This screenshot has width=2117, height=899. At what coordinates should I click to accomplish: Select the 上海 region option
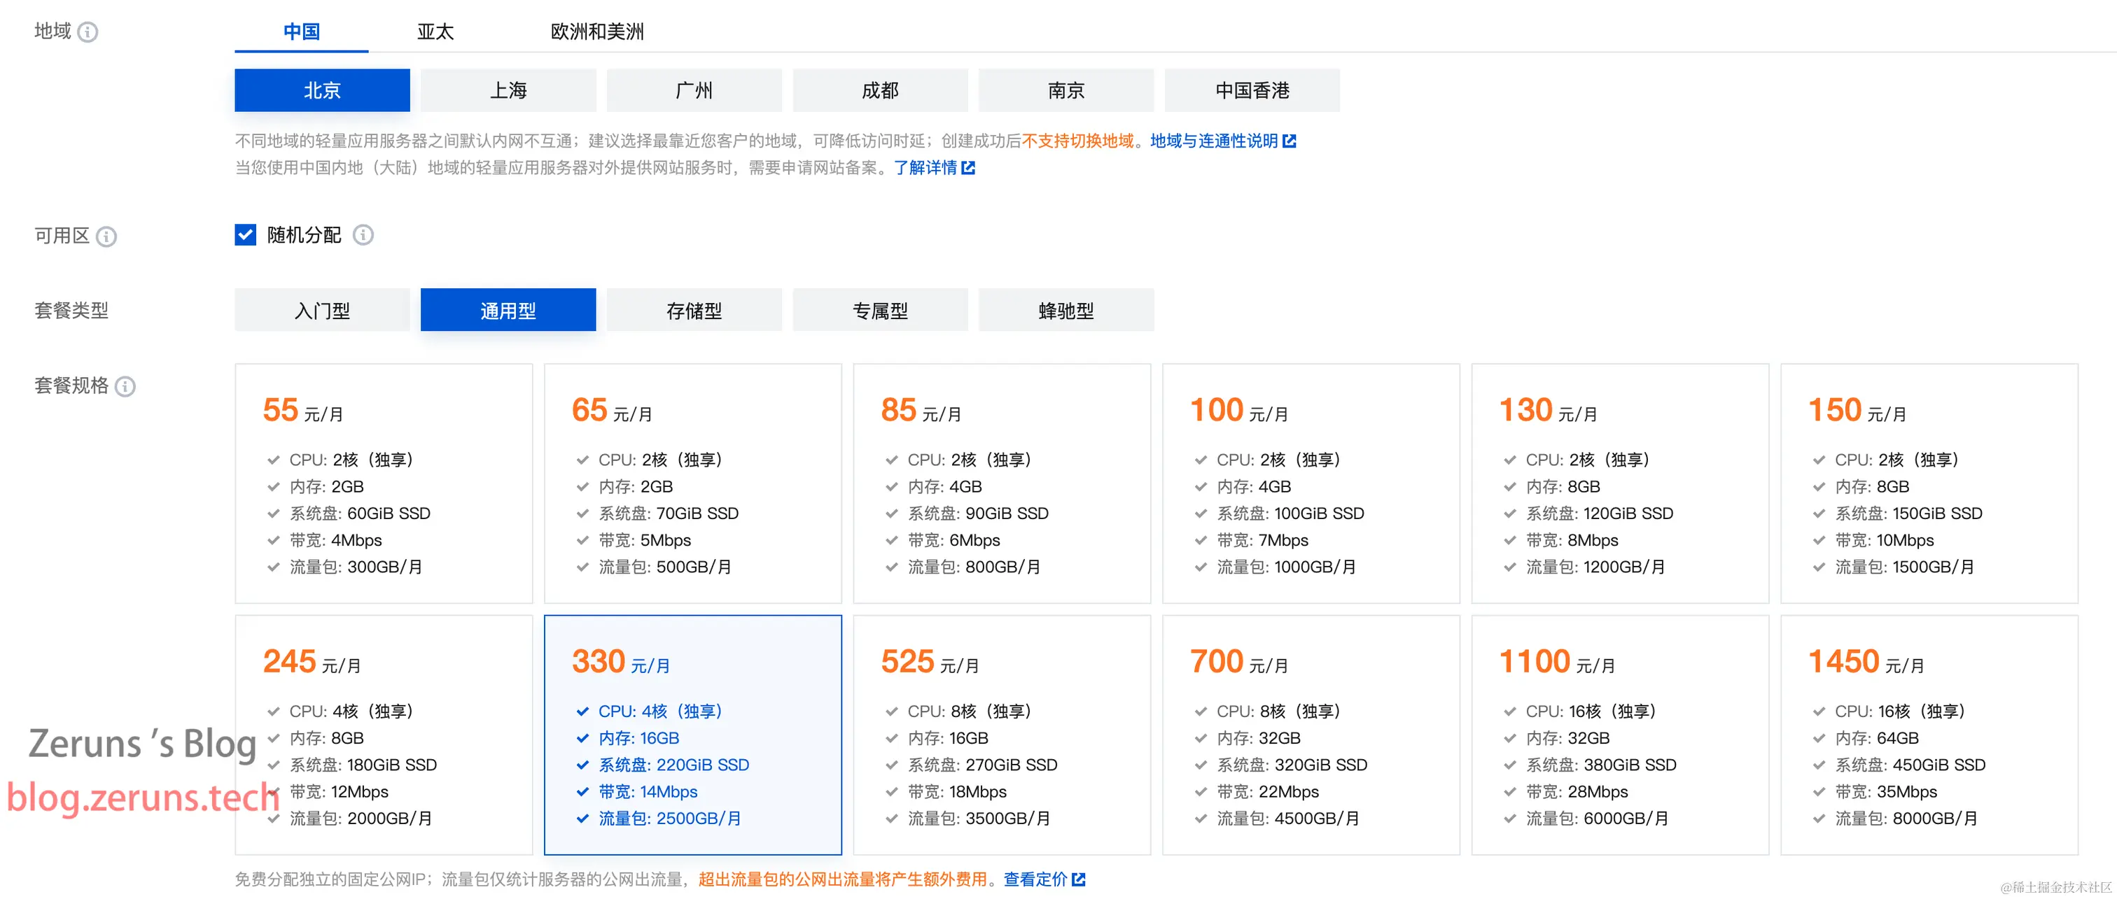508,90
